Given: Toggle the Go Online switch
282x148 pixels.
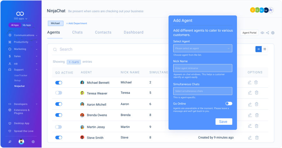Looking at the screenshot, I should 229,103.
